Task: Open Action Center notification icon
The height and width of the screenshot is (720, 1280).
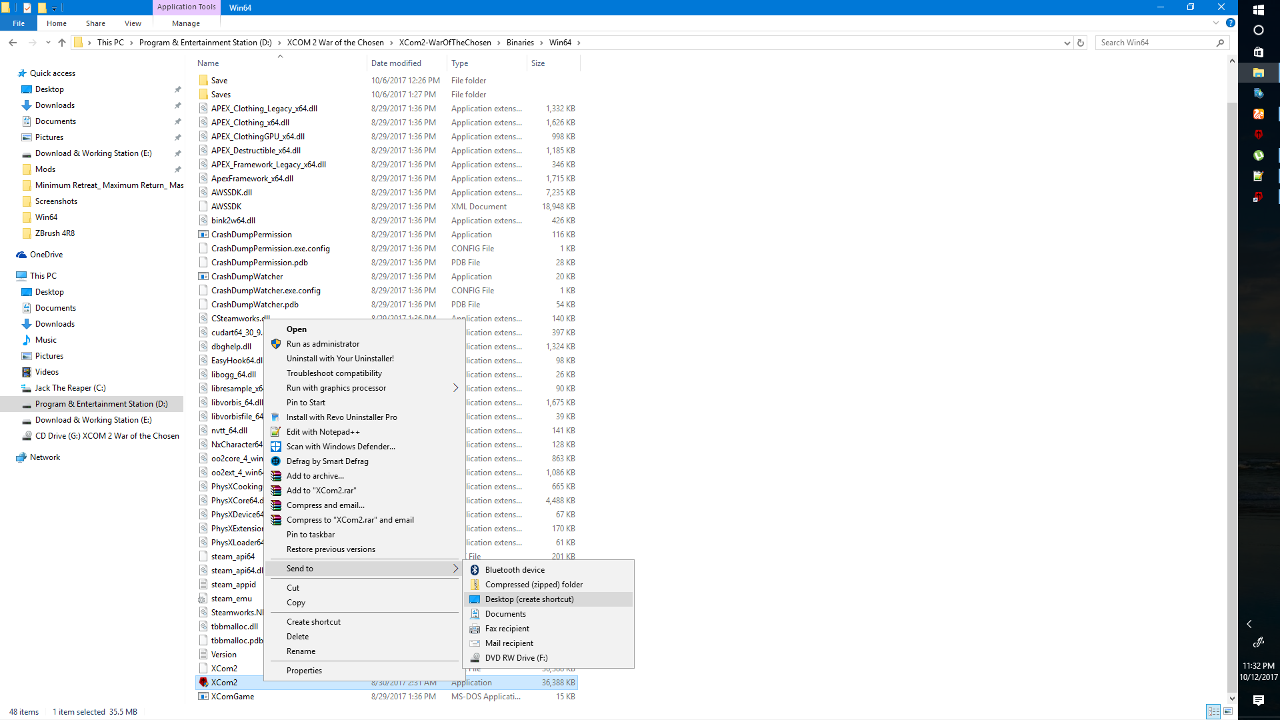Action: [1259, 701]
